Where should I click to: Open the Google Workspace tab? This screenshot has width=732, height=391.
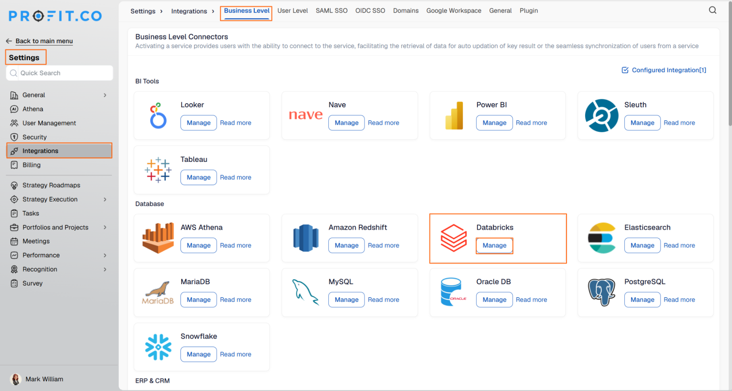tap(453, 11)
